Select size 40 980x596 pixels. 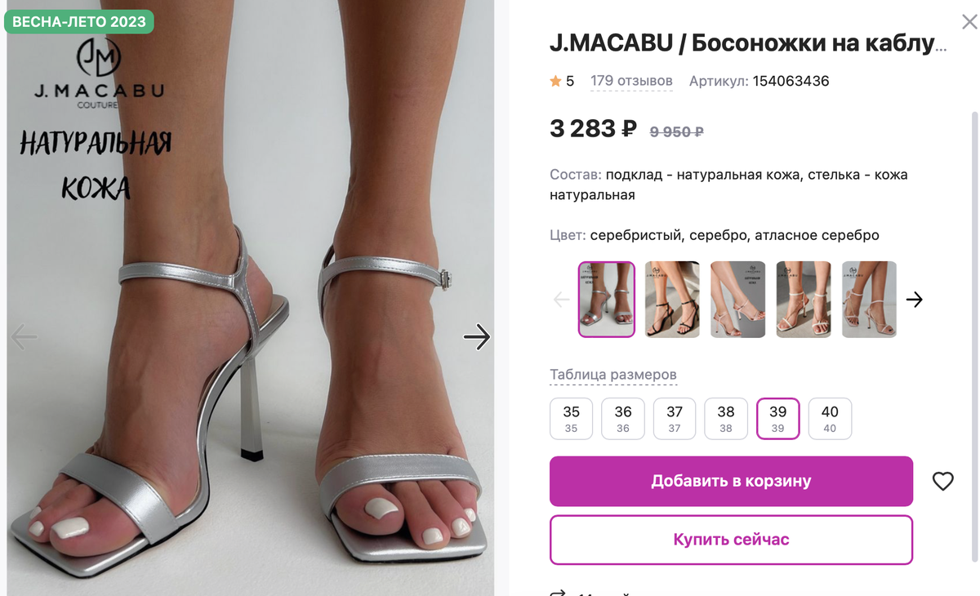point(830,419)
